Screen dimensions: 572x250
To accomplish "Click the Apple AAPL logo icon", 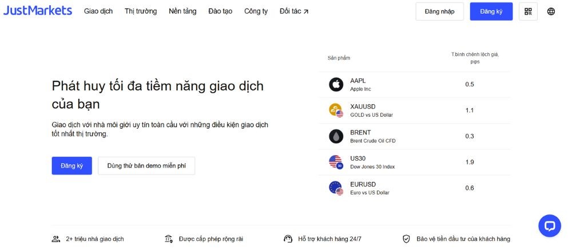I will [336, 85].
